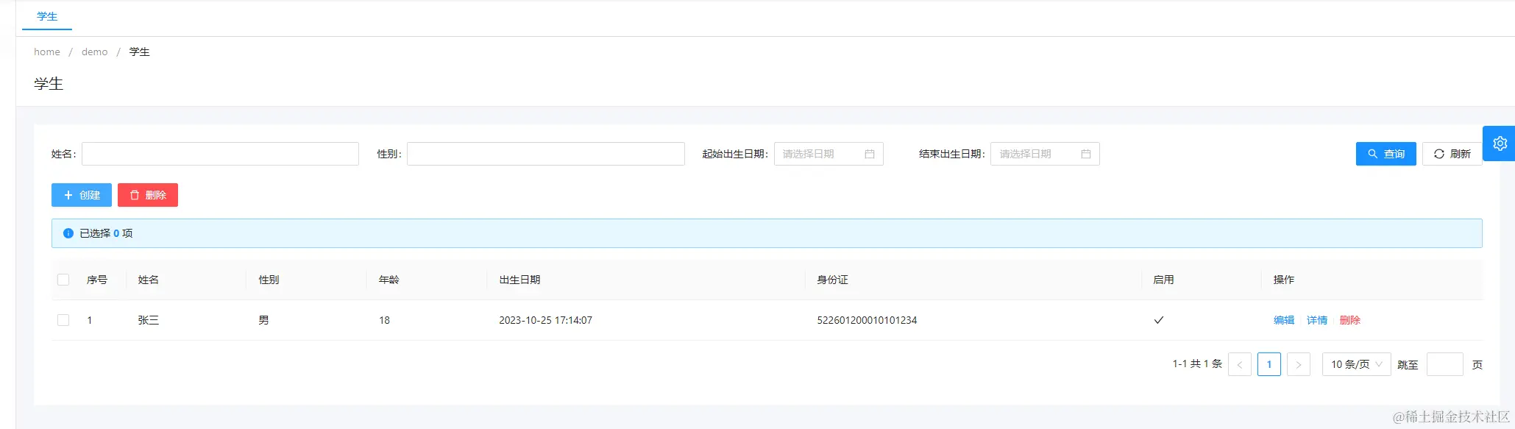The width and height of the screenshot is (1515, 429).
Task: Click the 1-1 共 1 条 total text
Action: [x=1197, y=364]
